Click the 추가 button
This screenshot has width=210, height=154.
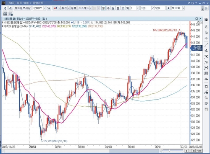(x=64, y=8)
